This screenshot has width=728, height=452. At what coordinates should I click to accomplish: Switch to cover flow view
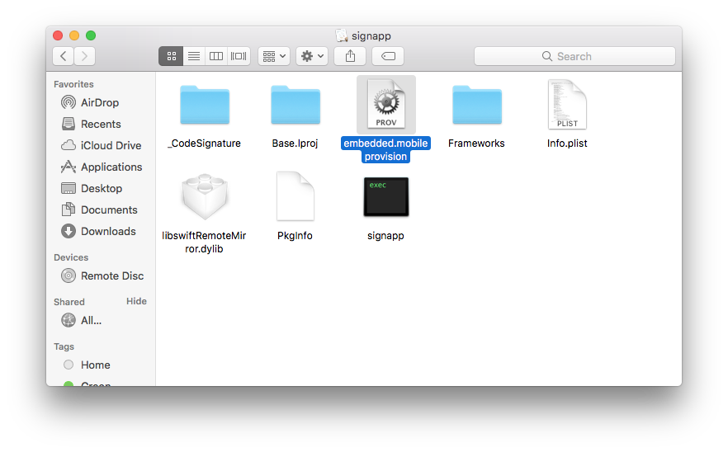(239, 56)
